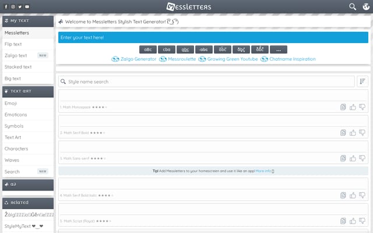Open the Facebook social icon
Screen dimensions: 373x233
click(x=6, y=6)
